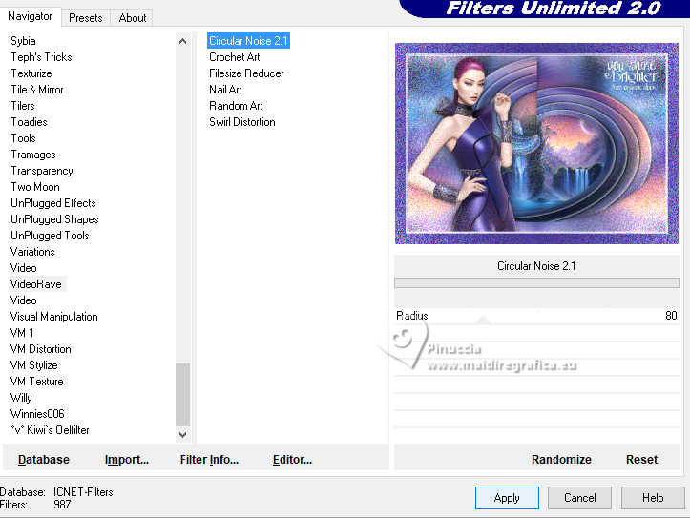
Task: Select VM Texture category
Action: (37, 383)
